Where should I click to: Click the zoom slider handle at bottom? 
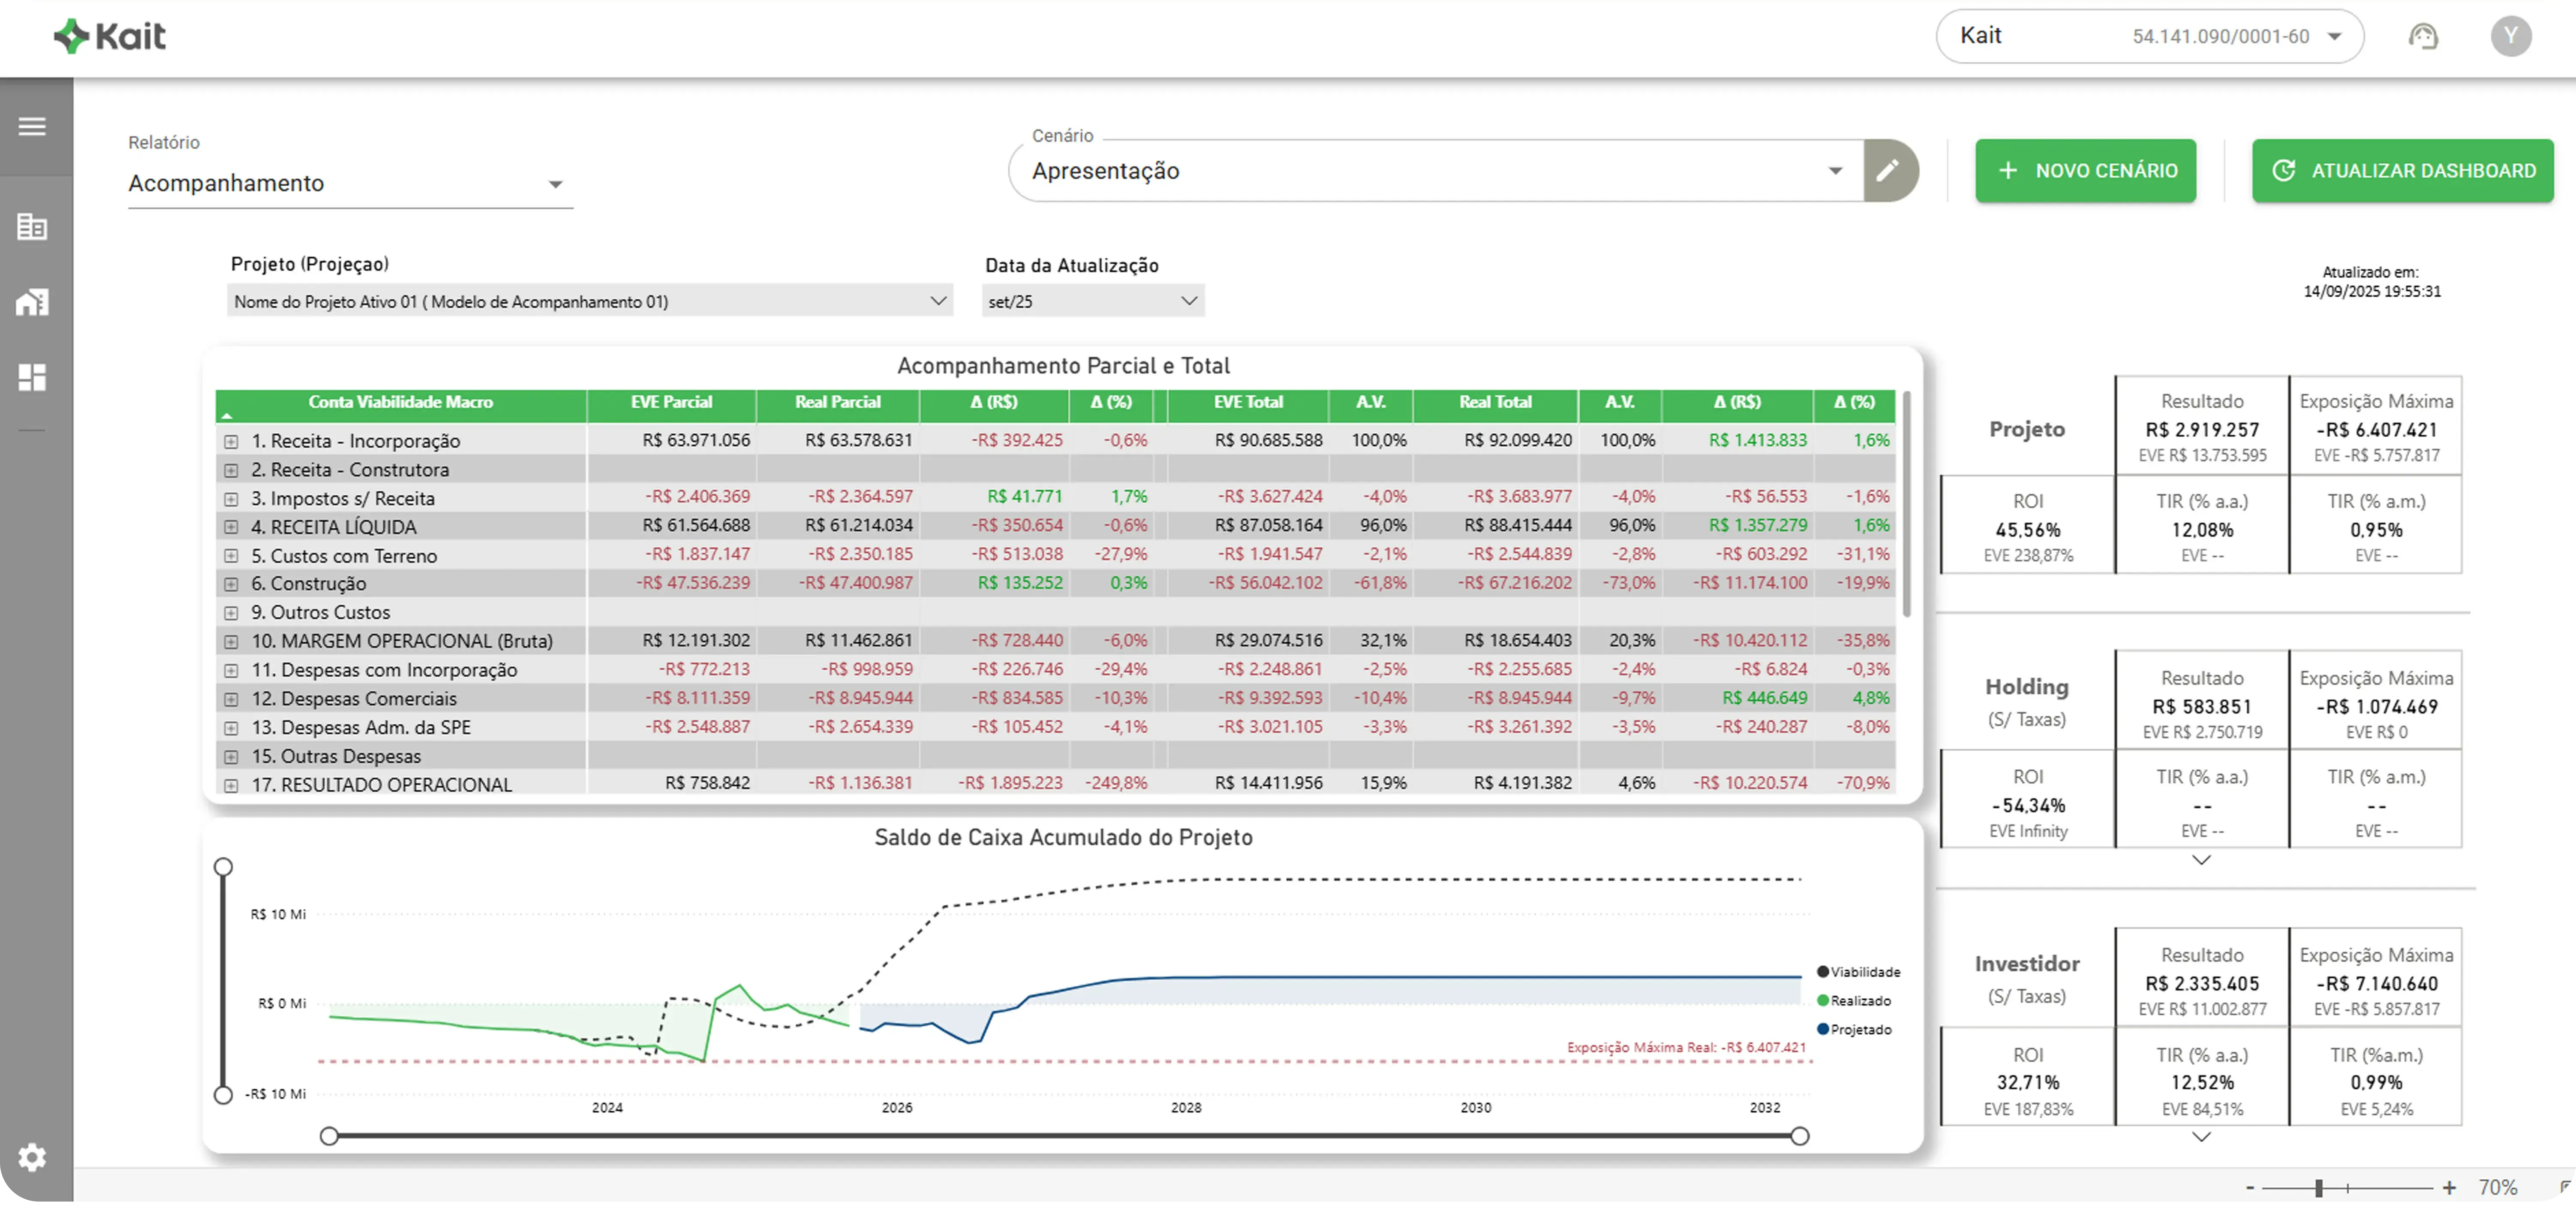(2318, 1188)
